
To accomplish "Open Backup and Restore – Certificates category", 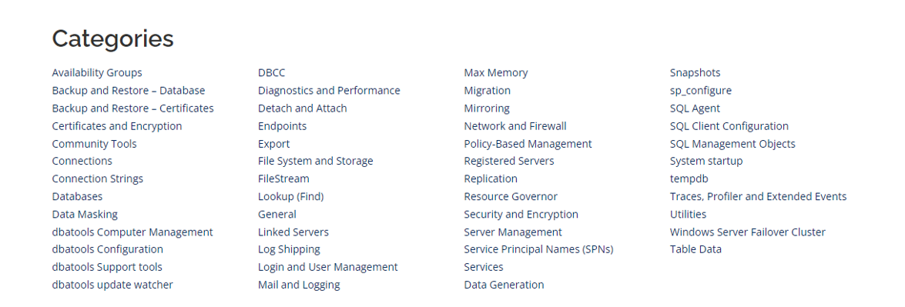I will click(x=132, y=108).
